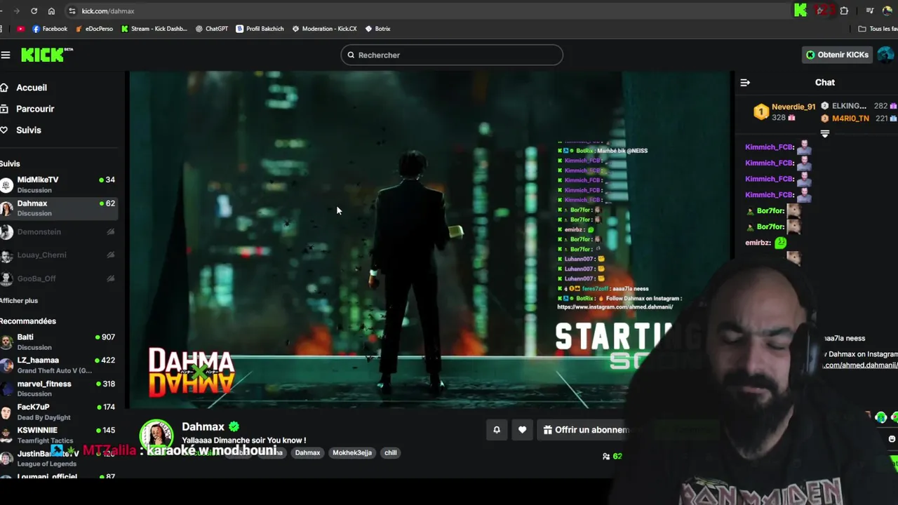Open MidMikeTV followed channel
This screenshot has width=898, height=505.
[59, 184]
